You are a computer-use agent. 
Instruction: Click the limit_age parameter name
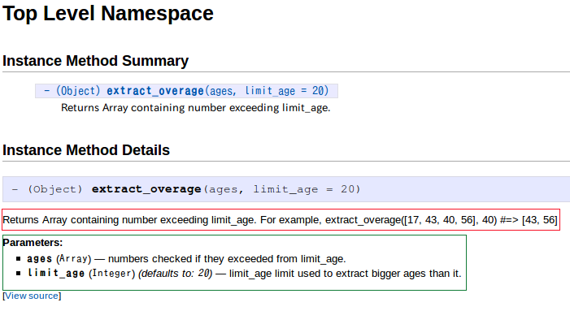tap(56, 274)
